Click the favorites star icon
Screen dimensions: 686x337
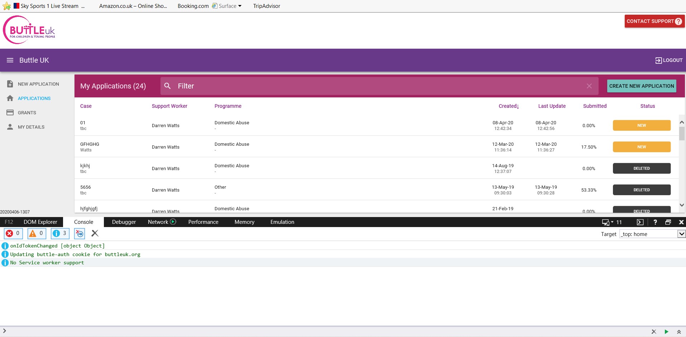(x=6, y=6)
